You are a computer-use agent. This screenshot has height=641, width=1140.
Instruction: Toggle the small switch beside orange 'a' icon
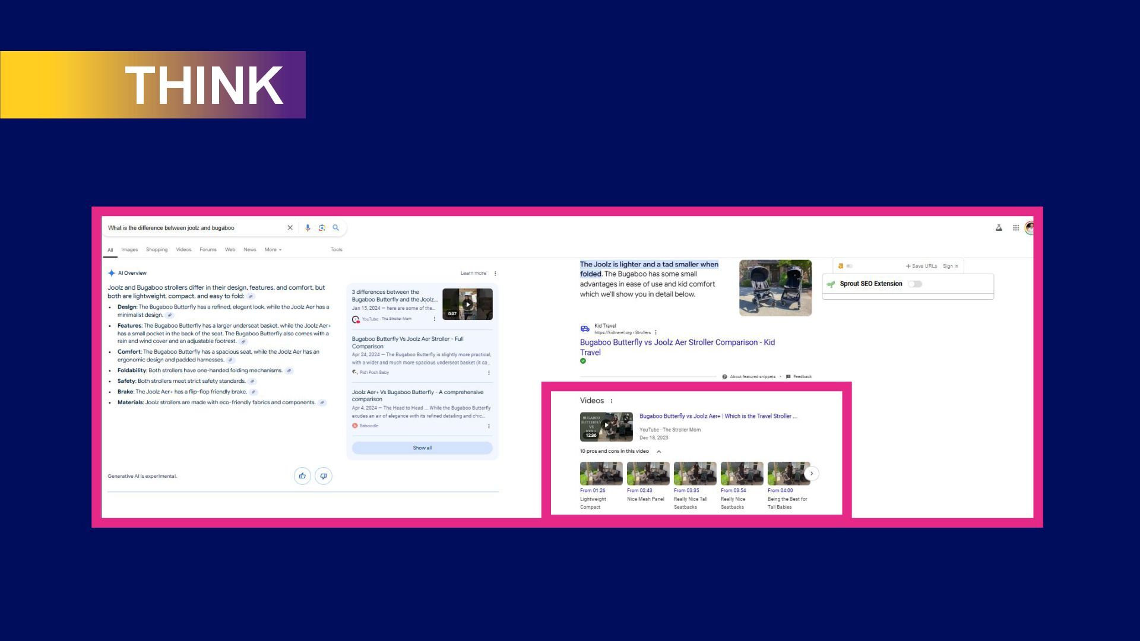(850, 266)
